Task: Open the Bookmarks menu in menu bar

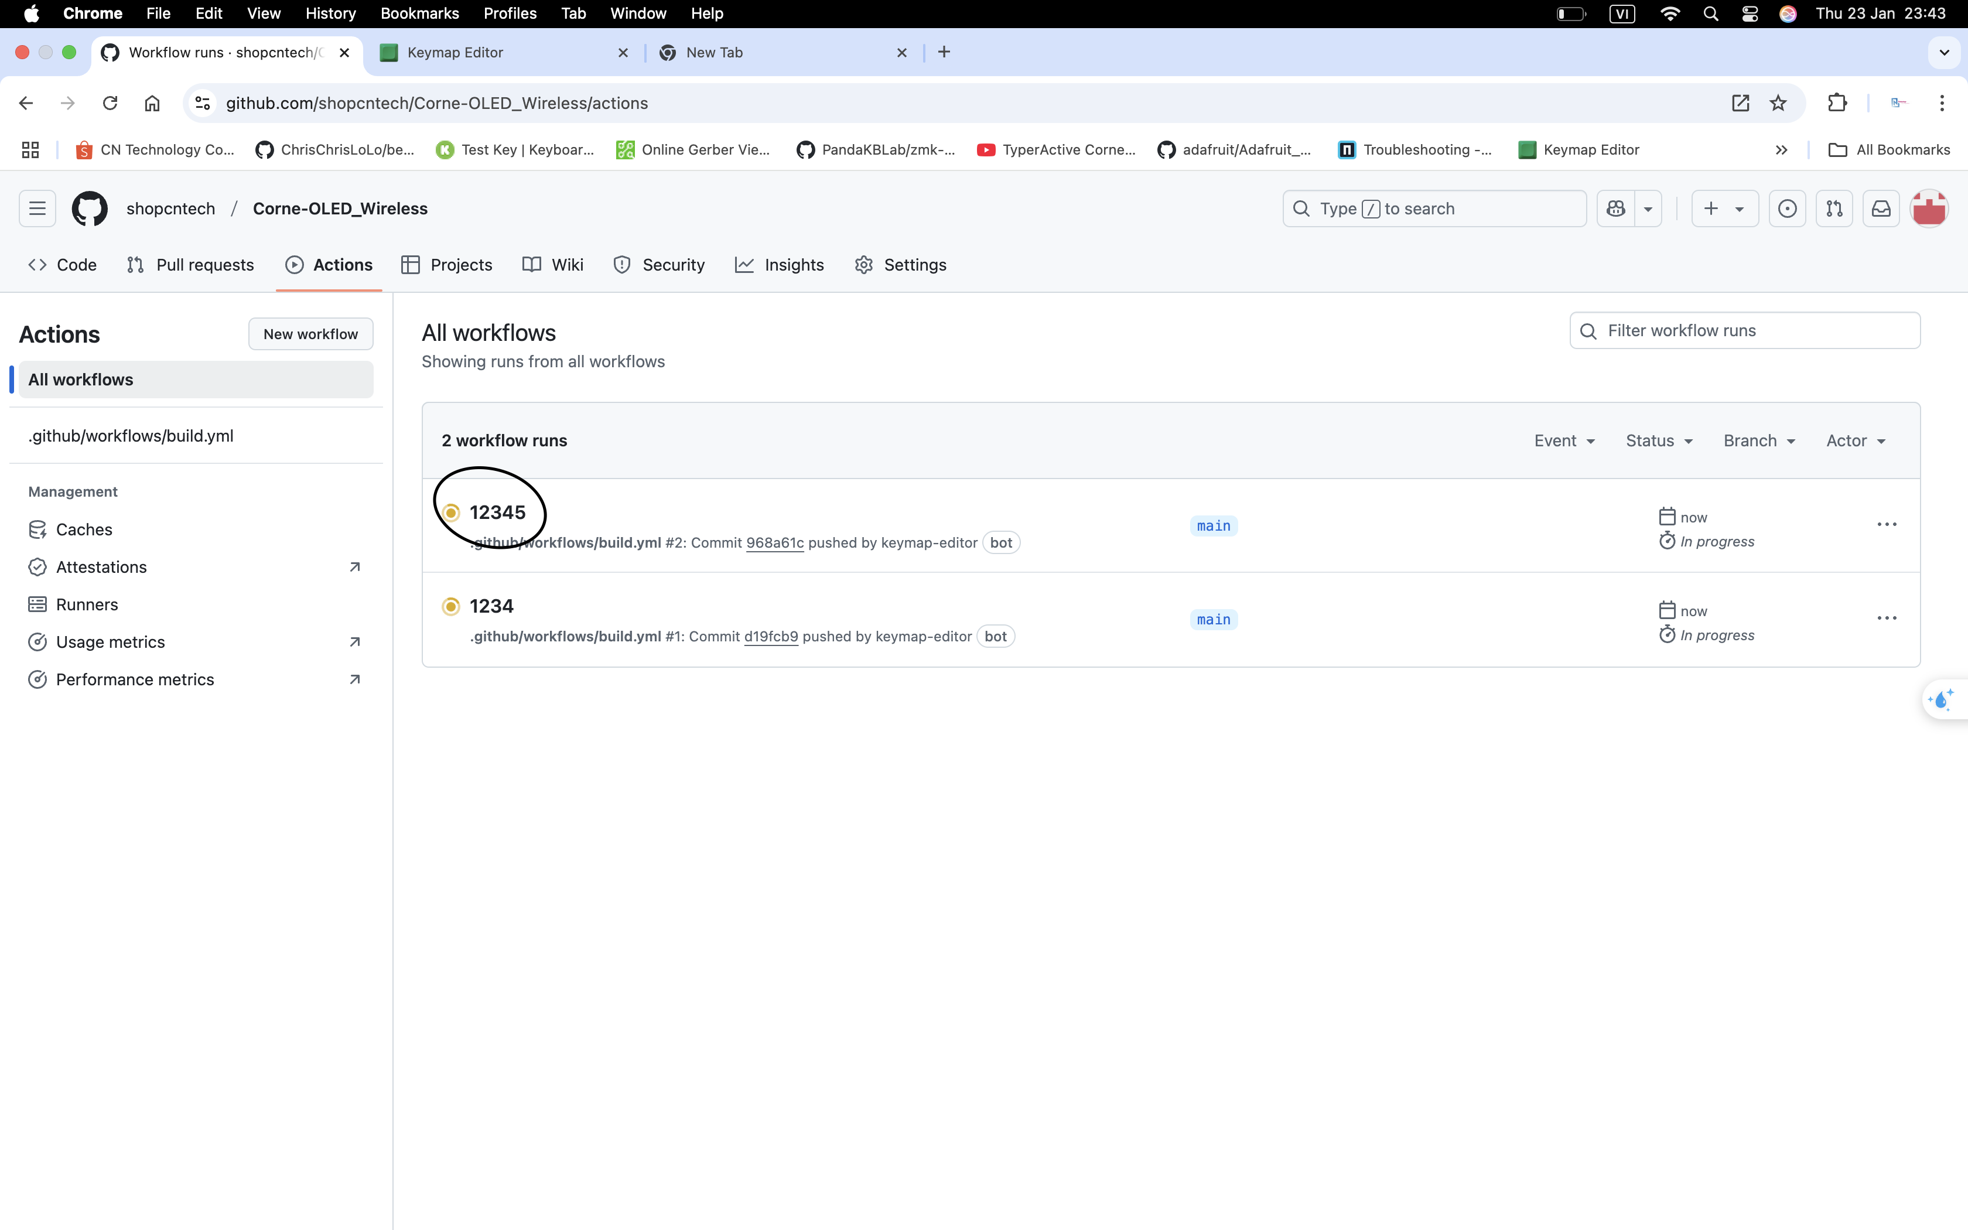Action: tap(419, 14)
